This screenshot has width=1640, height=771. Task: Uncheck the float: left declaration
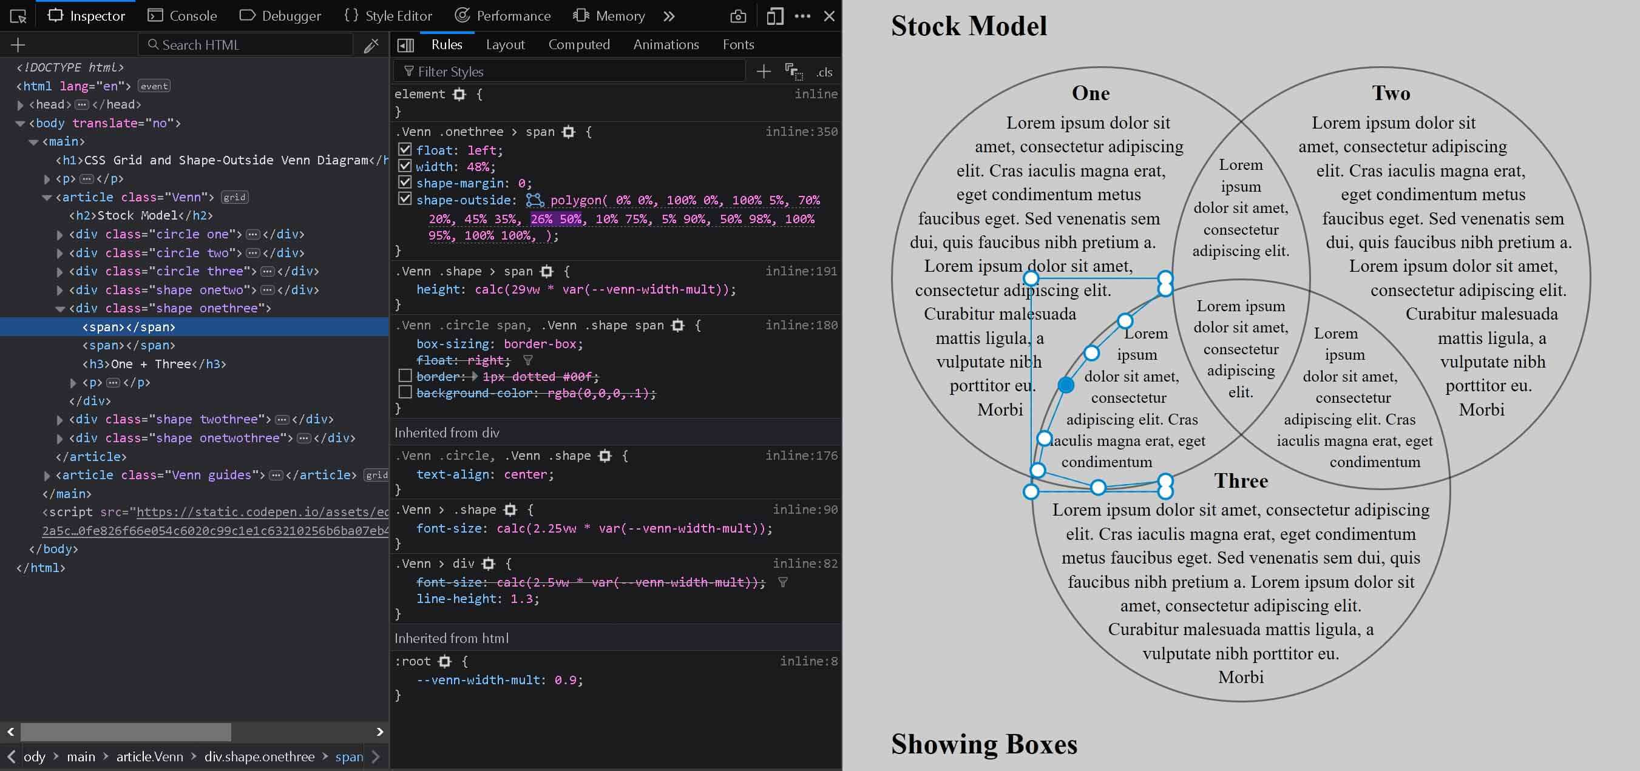pyautogui.click(x=404, y=149)
